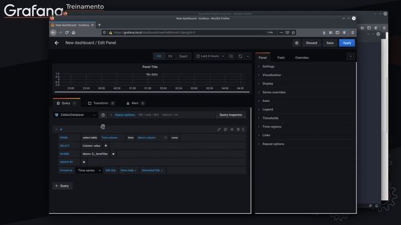This screenshot has height=225, width=401.
Task: Click the Save button
Action: pyautogui.click(x=330, y=43)
